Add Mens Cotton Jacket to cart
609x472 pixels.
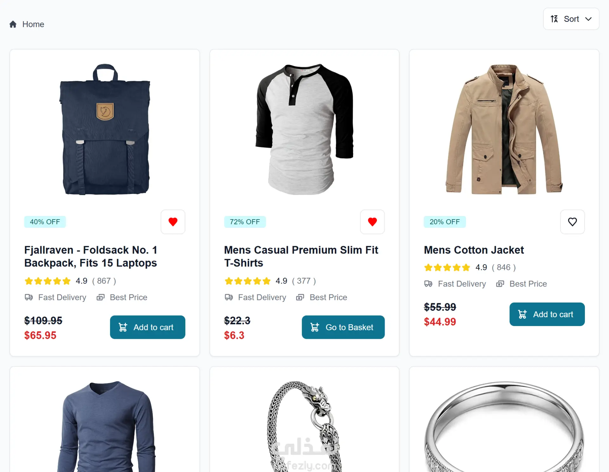pyautogui.click(x=547, y=314)
